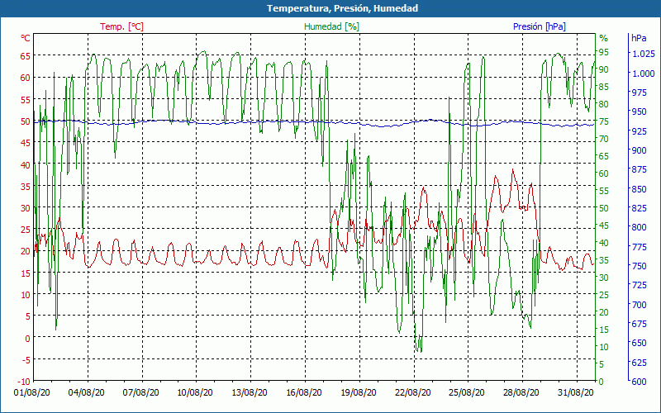
Task: Click the '19/08/20' date label
Action: pos(359,392)
